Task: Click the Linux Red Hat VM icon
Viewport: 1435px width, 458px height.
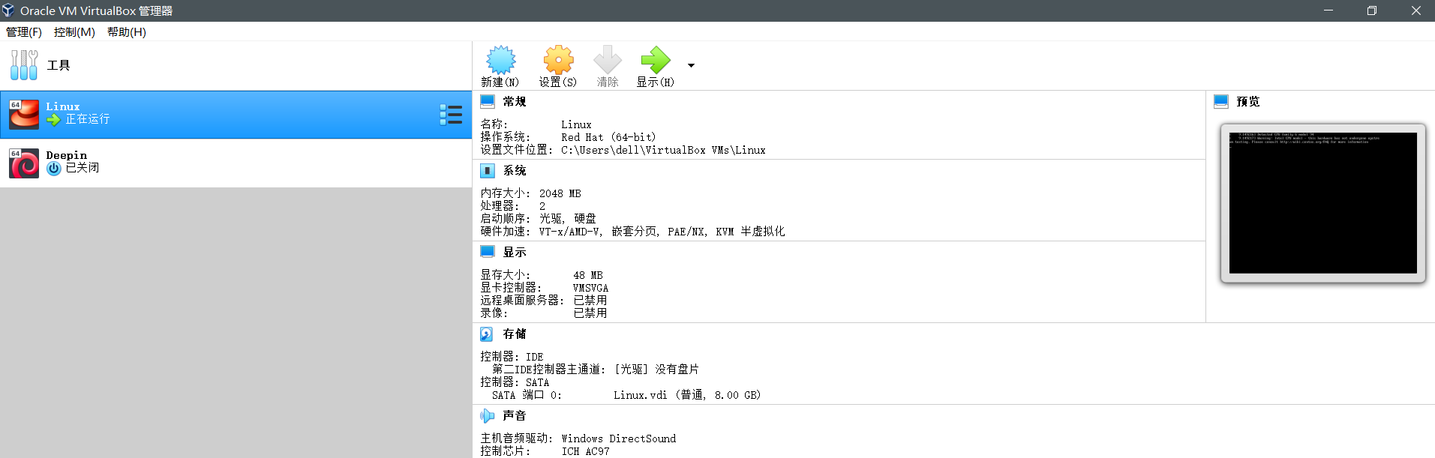Action: click(24, 115)
